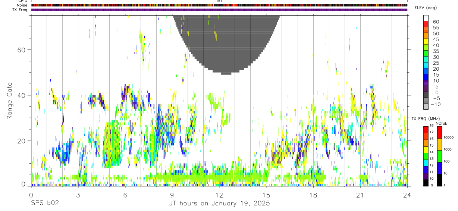Click the green segment of the NOISE color bar
The height and width of the screenshot is (211, 458).
[440, 156]
